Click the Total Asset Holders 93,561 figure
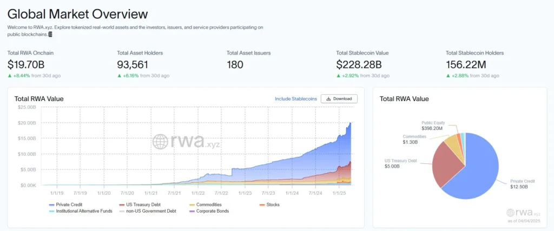Image resolution: width=554 pixels, height=231 pixels. [137, 64]
